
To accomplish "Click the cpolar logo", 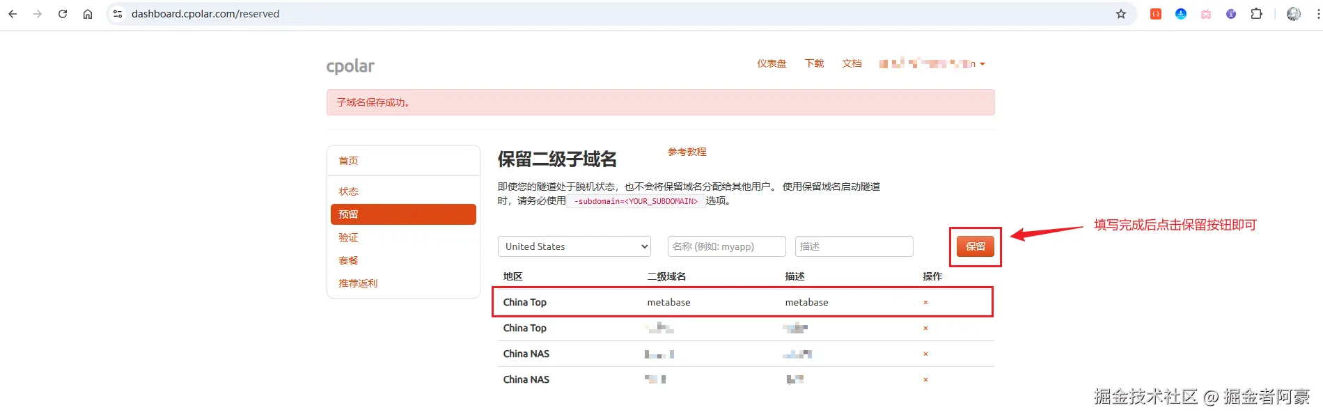I will pyautogui.click(x=350, y=66).
